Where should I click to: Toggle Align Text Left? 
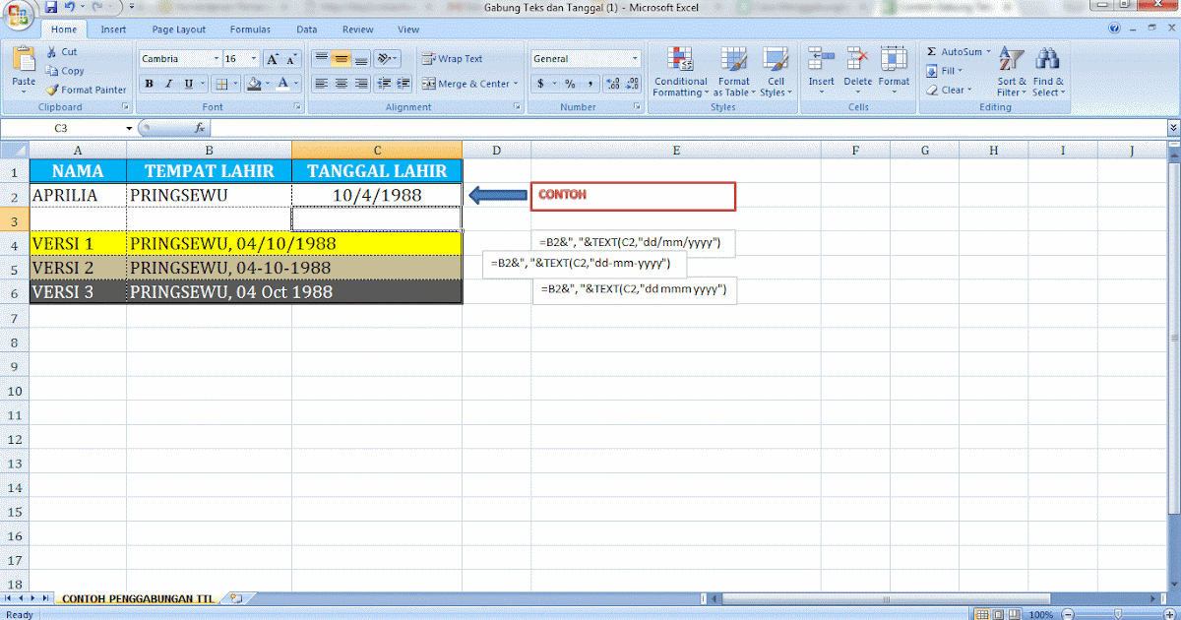(x=321, y=84)
